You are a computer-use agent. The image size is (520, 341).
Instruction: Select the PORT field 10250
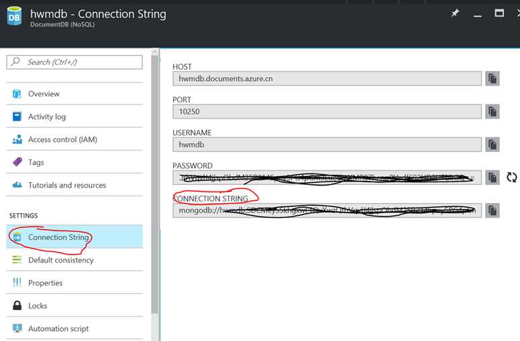(327, 112)
